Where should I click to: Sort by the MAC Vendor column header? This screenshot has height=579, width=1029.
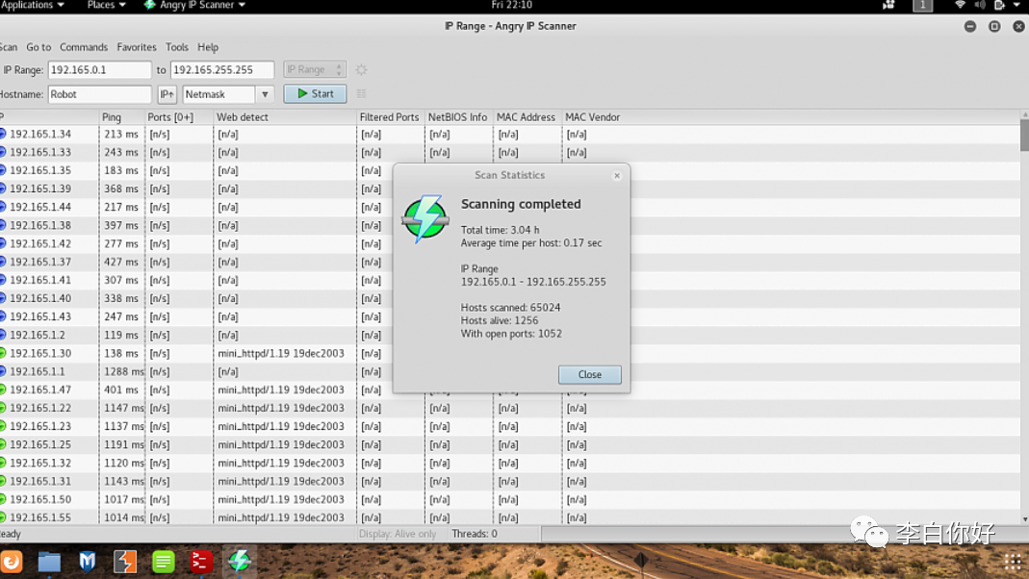593,117
